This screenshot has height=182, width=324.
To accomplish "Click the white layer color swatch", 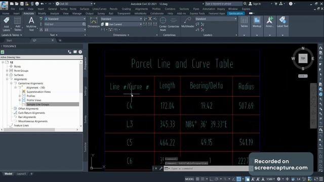I will pos(107,24).
